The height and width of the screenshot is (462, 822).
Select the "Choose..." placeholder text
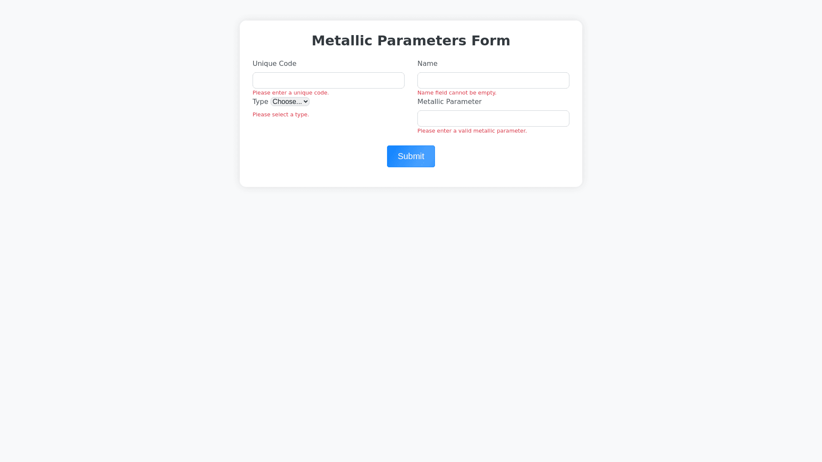click(x=287, y=102)
